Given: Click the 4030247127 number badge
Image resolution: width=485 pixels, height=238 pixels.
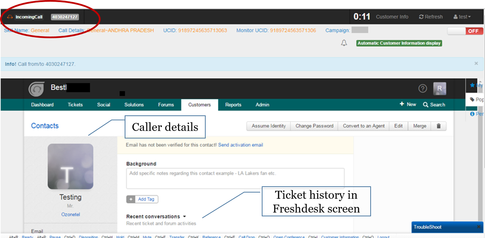Looking at the screenshot, I should pos(65,17).
